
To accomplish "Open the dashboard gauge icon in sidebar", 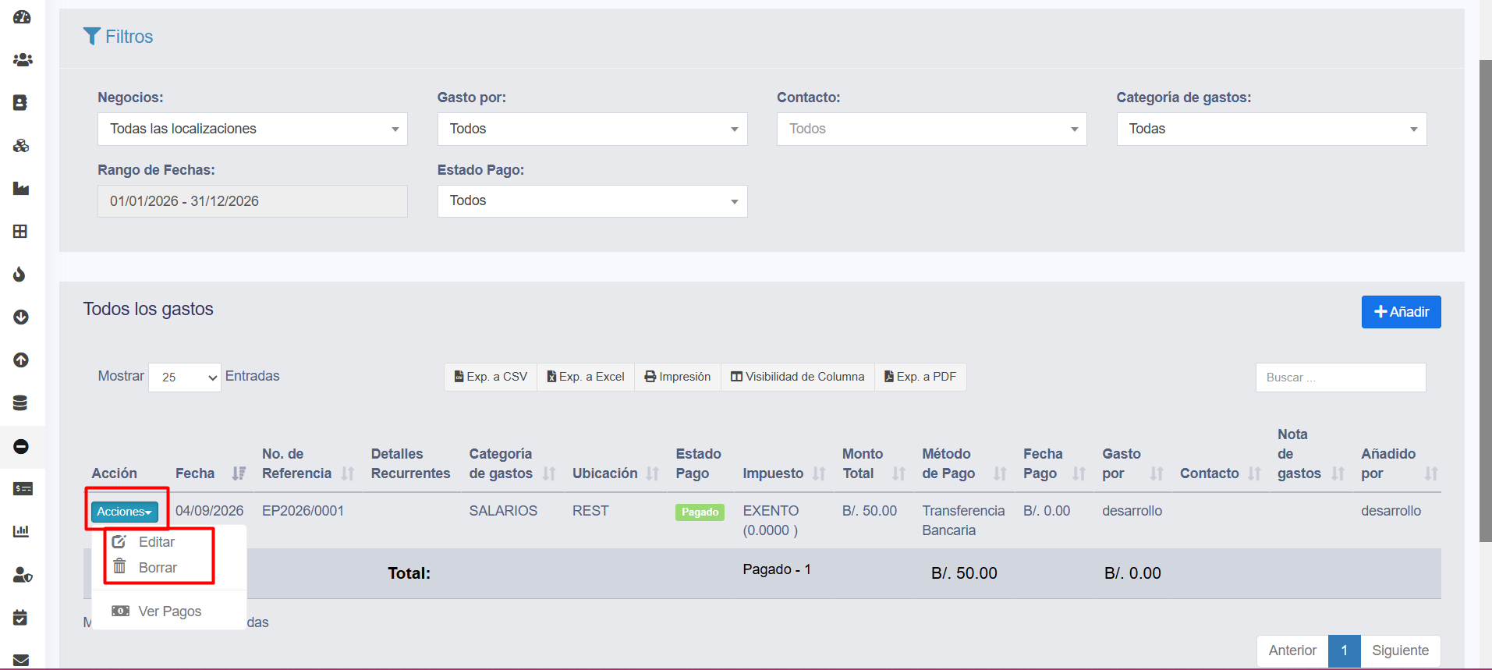I will (22, 16).
